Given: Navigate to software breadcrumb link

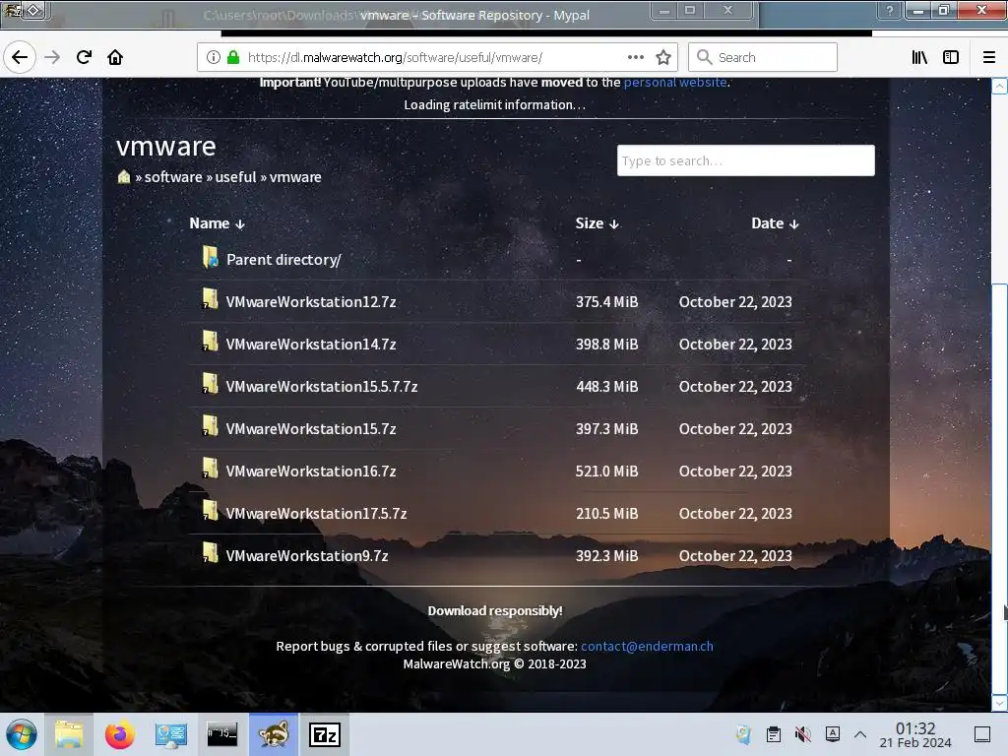Looking at the screenshot, I should 173,177.
